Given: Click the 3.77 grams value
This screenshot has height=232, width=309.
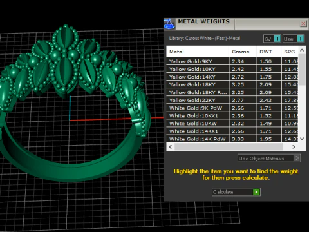Looking at the screenshot, I should [x=238, y=100].
